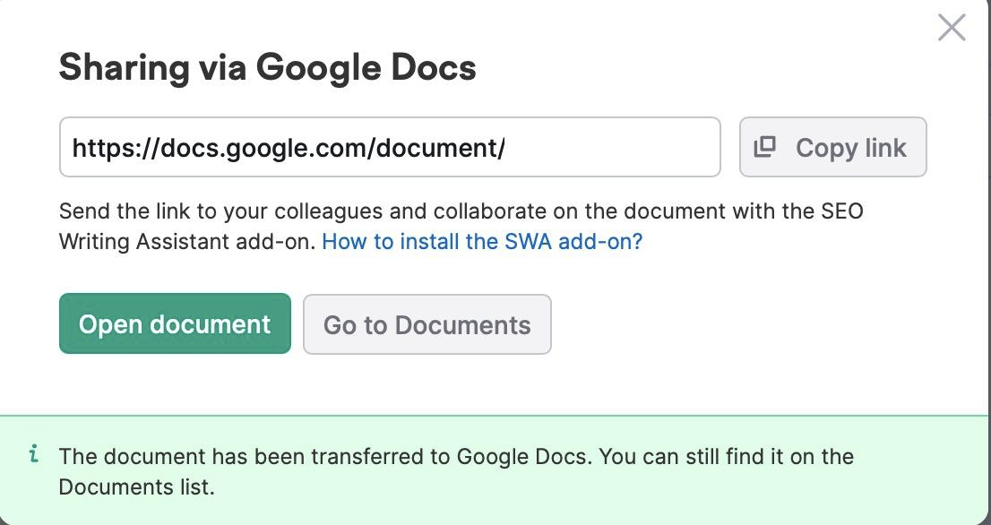Close the Sharing via Google Docs dialog
The width and height of the screenshot is (991, 525).
coord(952,28)
